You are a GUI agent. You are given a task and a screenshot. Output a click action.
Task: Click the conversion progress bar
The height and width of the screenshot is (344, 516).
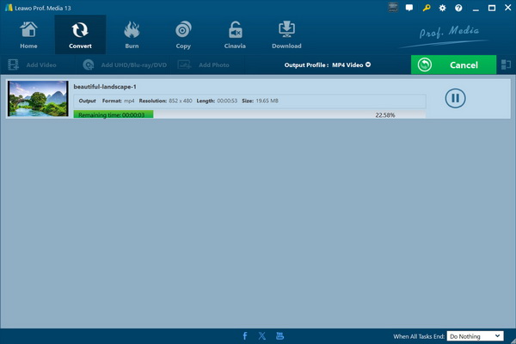(x=249, y=114)
